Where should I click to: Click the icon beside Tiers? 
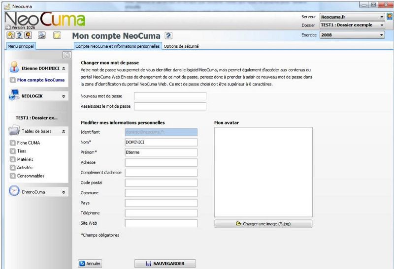click(x=13, y=151)
